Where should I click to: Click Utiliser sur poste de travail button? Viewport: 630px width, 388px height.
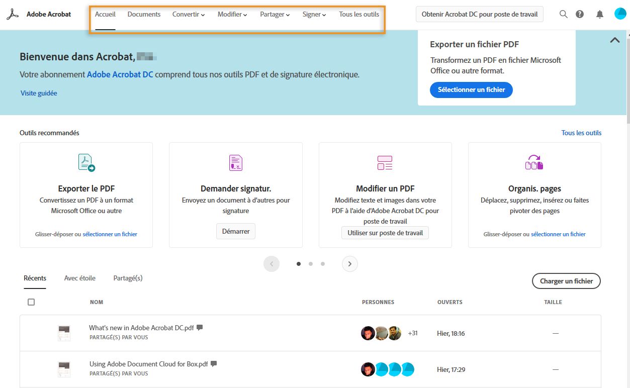[385, 233]
